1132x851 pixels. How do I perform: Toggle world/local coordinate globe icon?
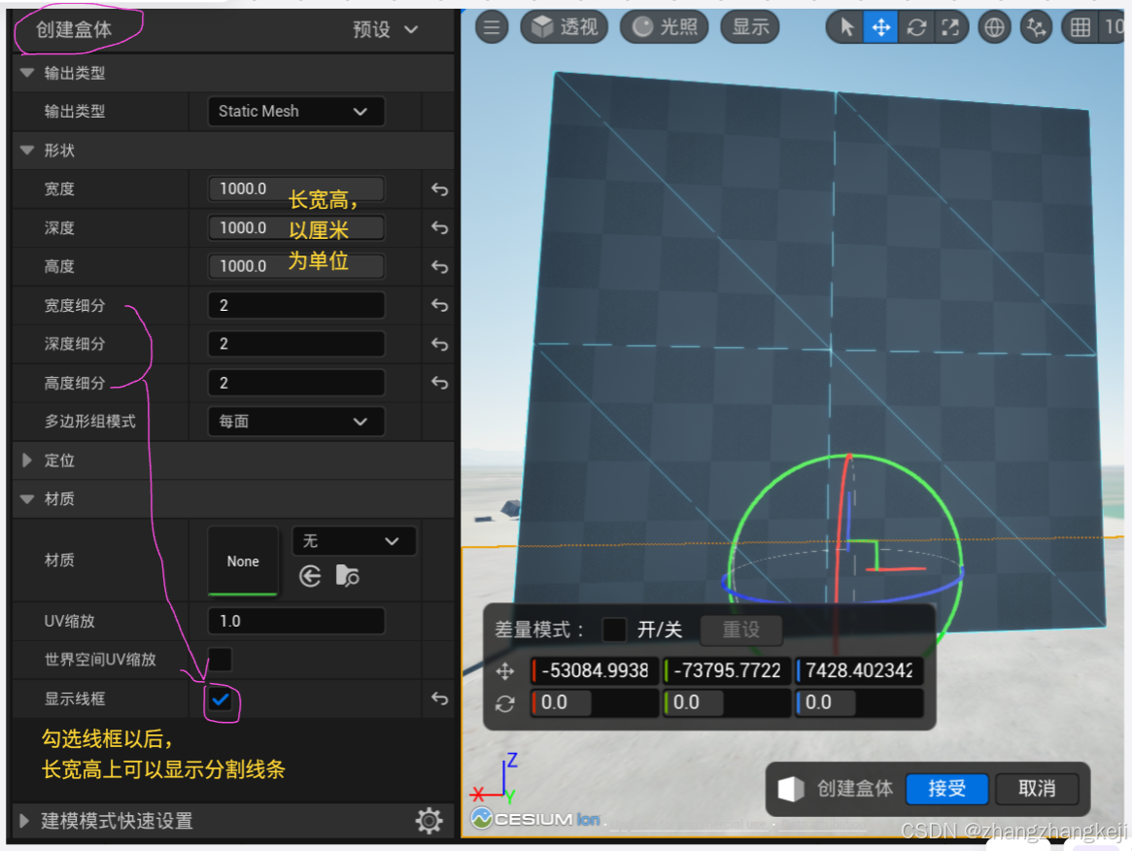[x=994, y=27]
